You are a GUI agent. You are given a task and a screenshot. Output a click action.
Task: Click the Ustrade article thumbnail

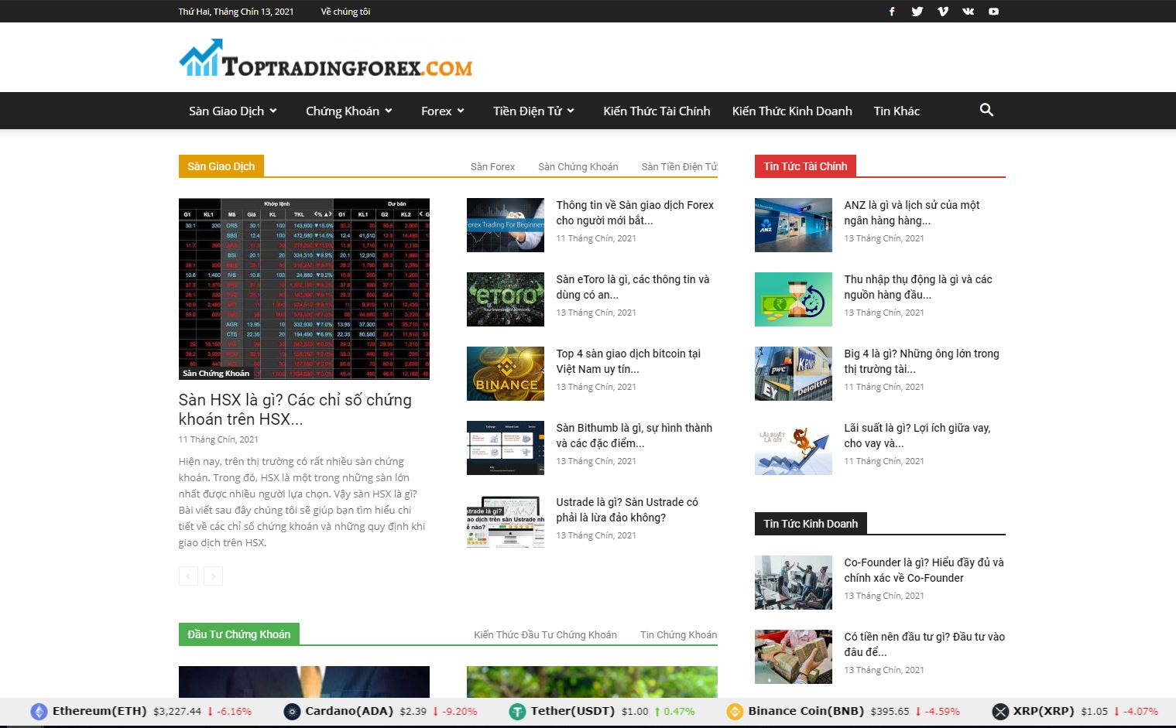point(506,522)
